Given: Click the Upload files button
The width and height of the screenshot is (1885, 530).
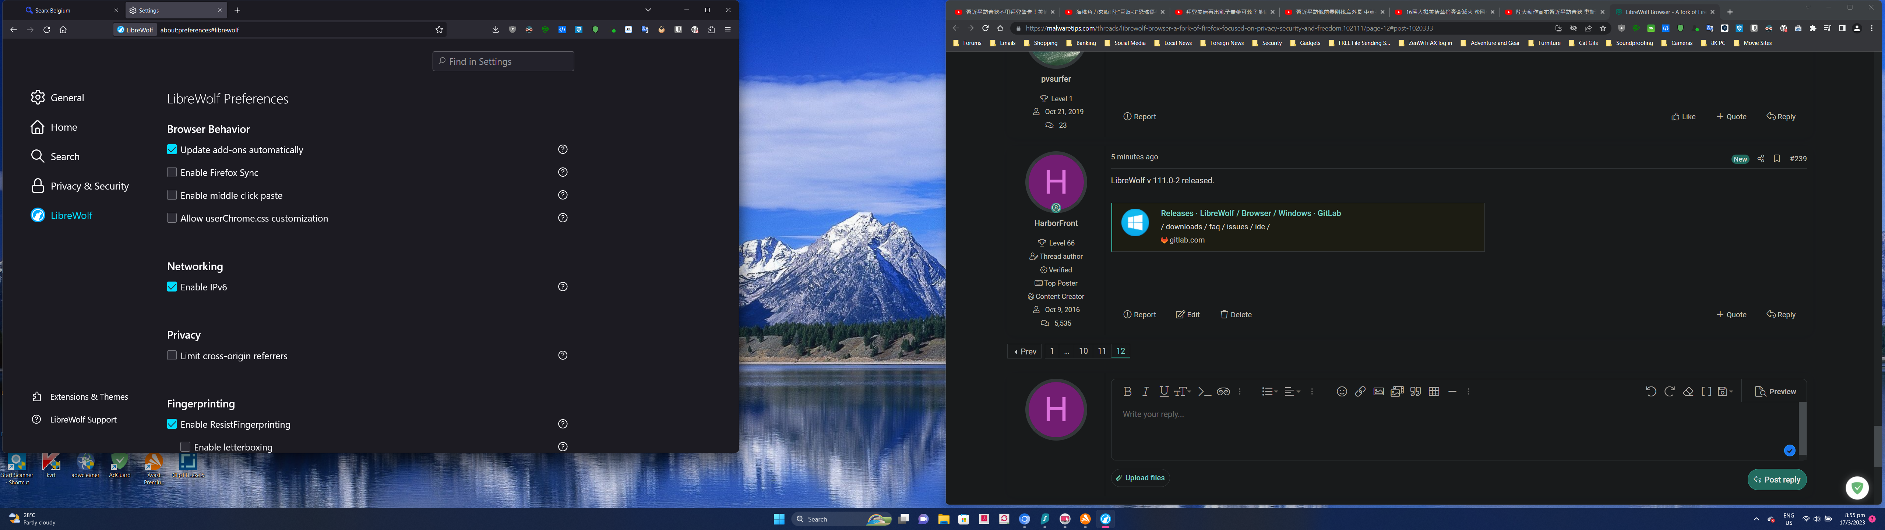Looking at the screenshot, I should pyautogui.click(x=1140, y=478).
